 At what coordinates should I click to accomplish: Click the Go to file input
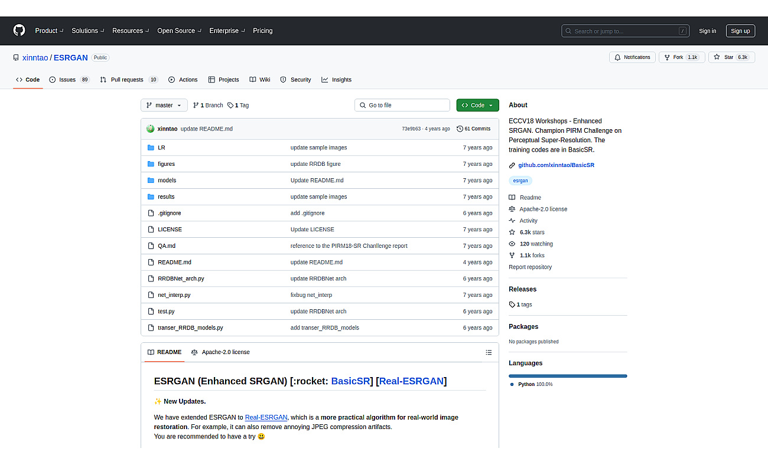click(x=402, y=105)
